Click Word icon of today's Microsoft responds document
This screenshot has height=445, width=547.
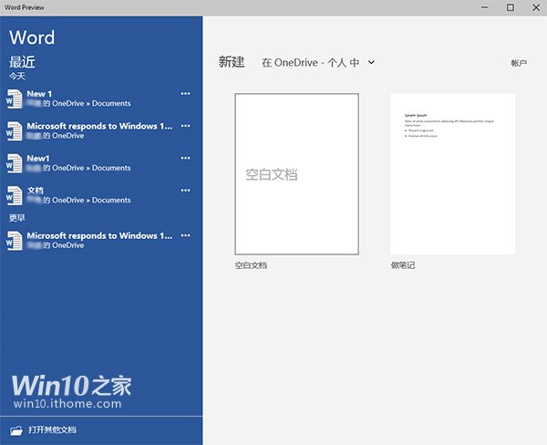[x=15, y=131]
